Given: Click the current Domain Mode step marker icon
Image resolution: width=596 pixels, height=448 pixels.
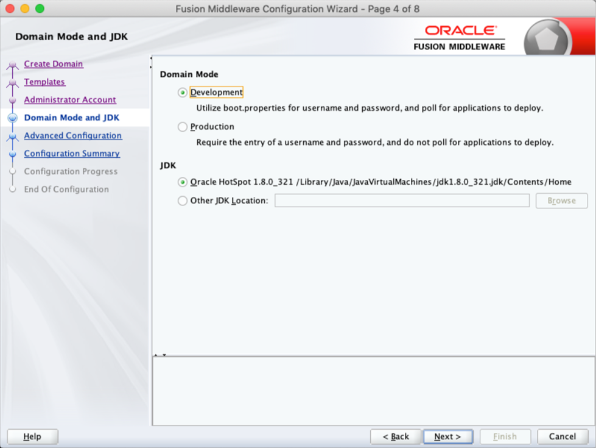Looking at the screenshot, I should point(13,118).
